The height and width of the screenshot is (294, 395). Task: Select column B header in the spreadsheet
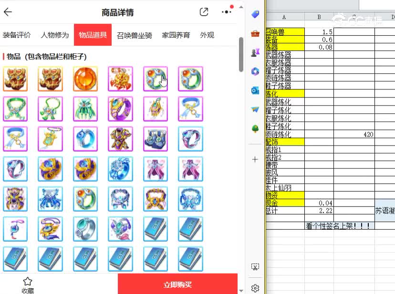coord(319,17)
